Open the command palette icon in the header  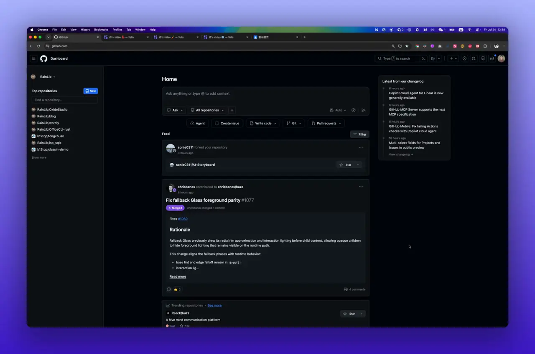point(423,58)
